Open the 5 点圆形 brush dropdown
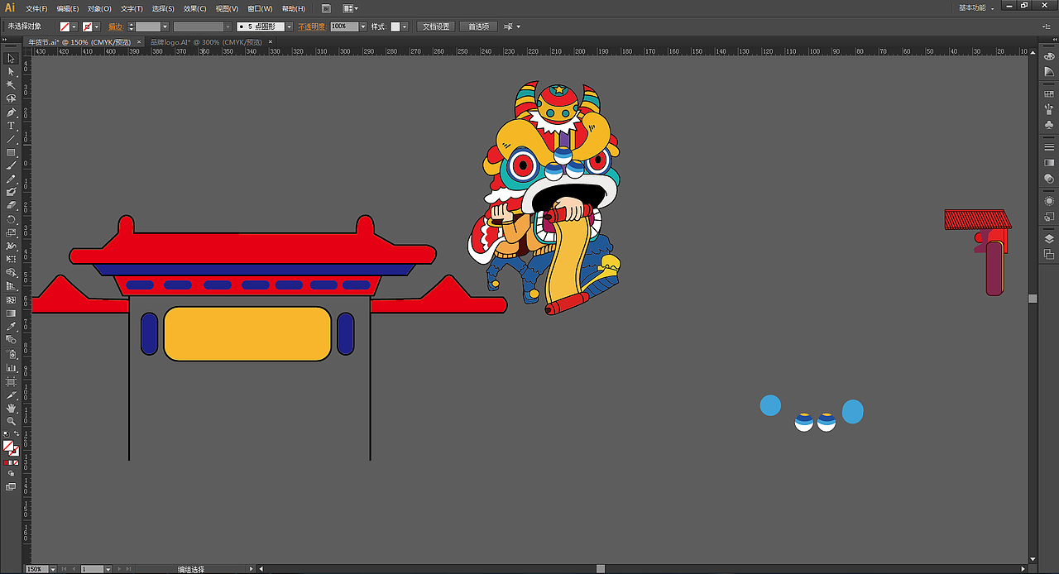1059x574 pixels. (290, 26)
